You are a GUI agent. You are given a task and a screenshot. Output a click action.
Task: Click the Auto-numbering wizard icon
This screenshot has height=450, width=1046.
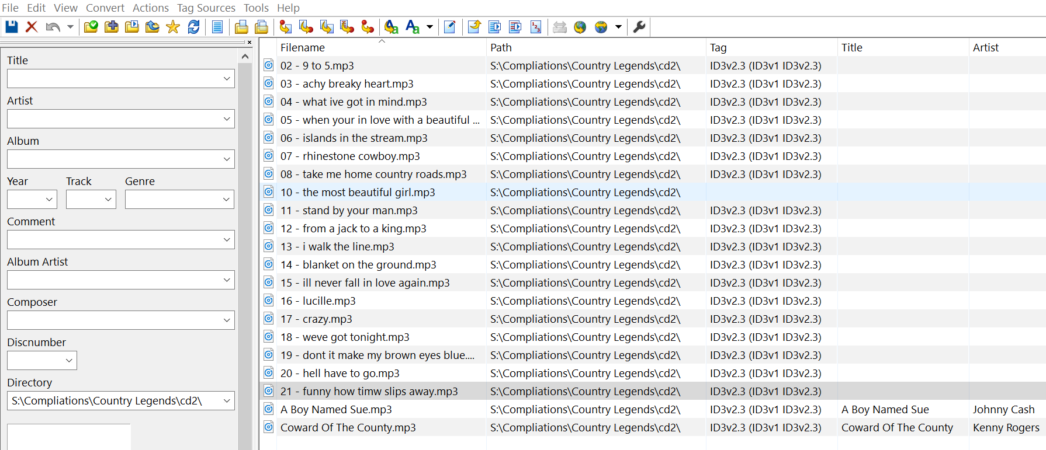pyautogui.click(x=536, y=27)
